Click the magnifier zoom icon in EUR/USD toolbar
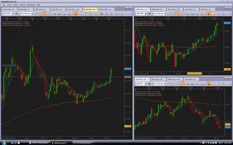Image resolution: width=233 pixels, height=145 pixels. tap(111, 14)
